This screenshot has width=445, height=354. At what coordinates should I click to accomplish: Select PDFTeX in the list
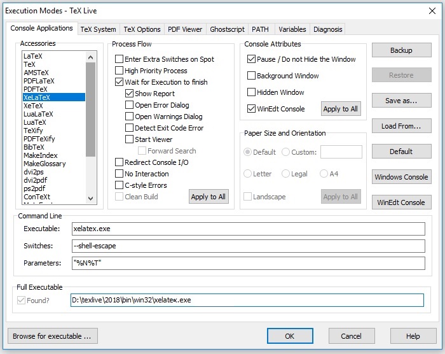click(x=54, y=89)
